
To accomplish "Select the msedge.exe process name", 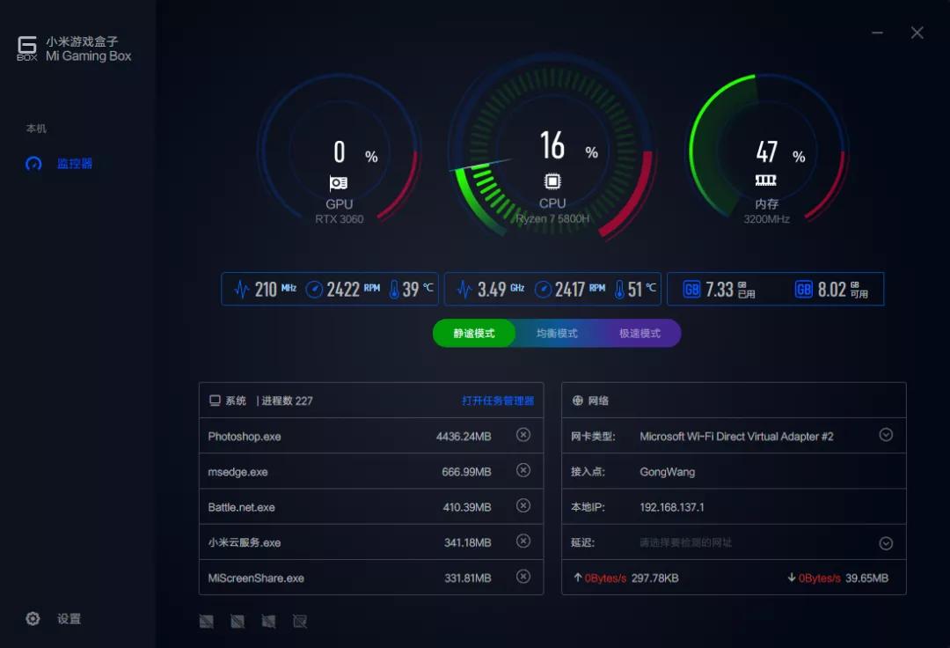I will pyautogui.click(x=237, y=472).
